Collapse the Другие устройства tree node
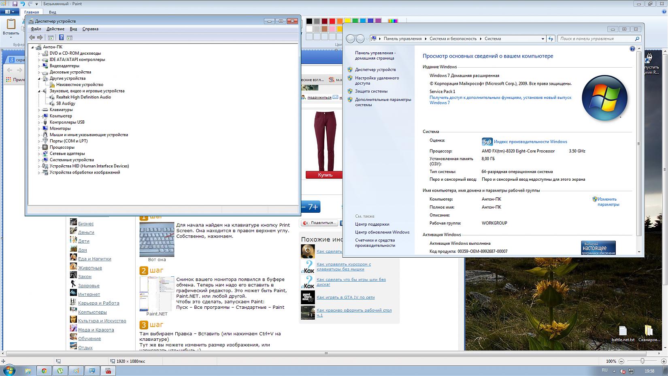This screenshot has width=668, height=376. coord(39,79)
